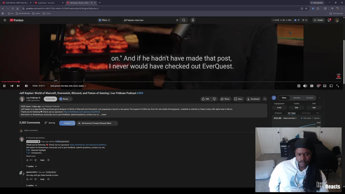Open vidIQ icon in player controls
Image resolution: width=345 pixels, height=194 pixels.
(x=299, y=86)
